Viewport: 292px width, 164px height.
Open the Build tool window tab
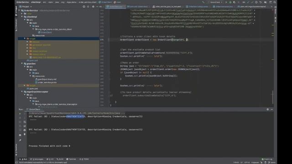[60, 159]
